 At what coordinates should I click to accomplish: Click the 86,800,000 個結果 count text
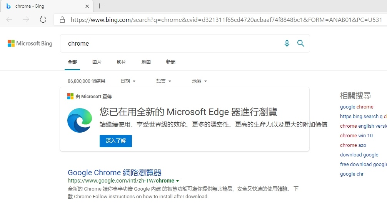click(87, 81)
